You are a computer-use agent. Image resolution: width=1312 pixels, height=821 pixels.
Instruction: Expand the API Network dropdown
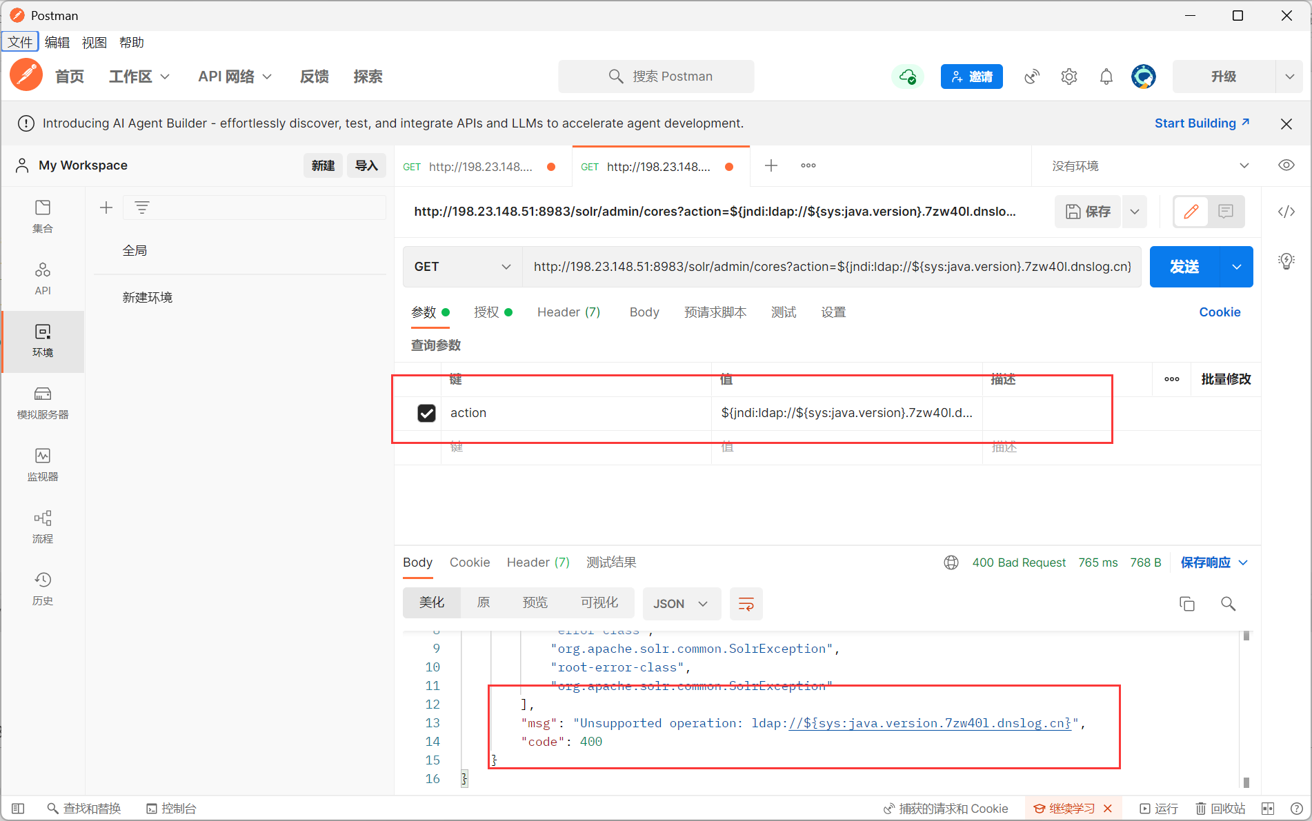tap(235, 77)
